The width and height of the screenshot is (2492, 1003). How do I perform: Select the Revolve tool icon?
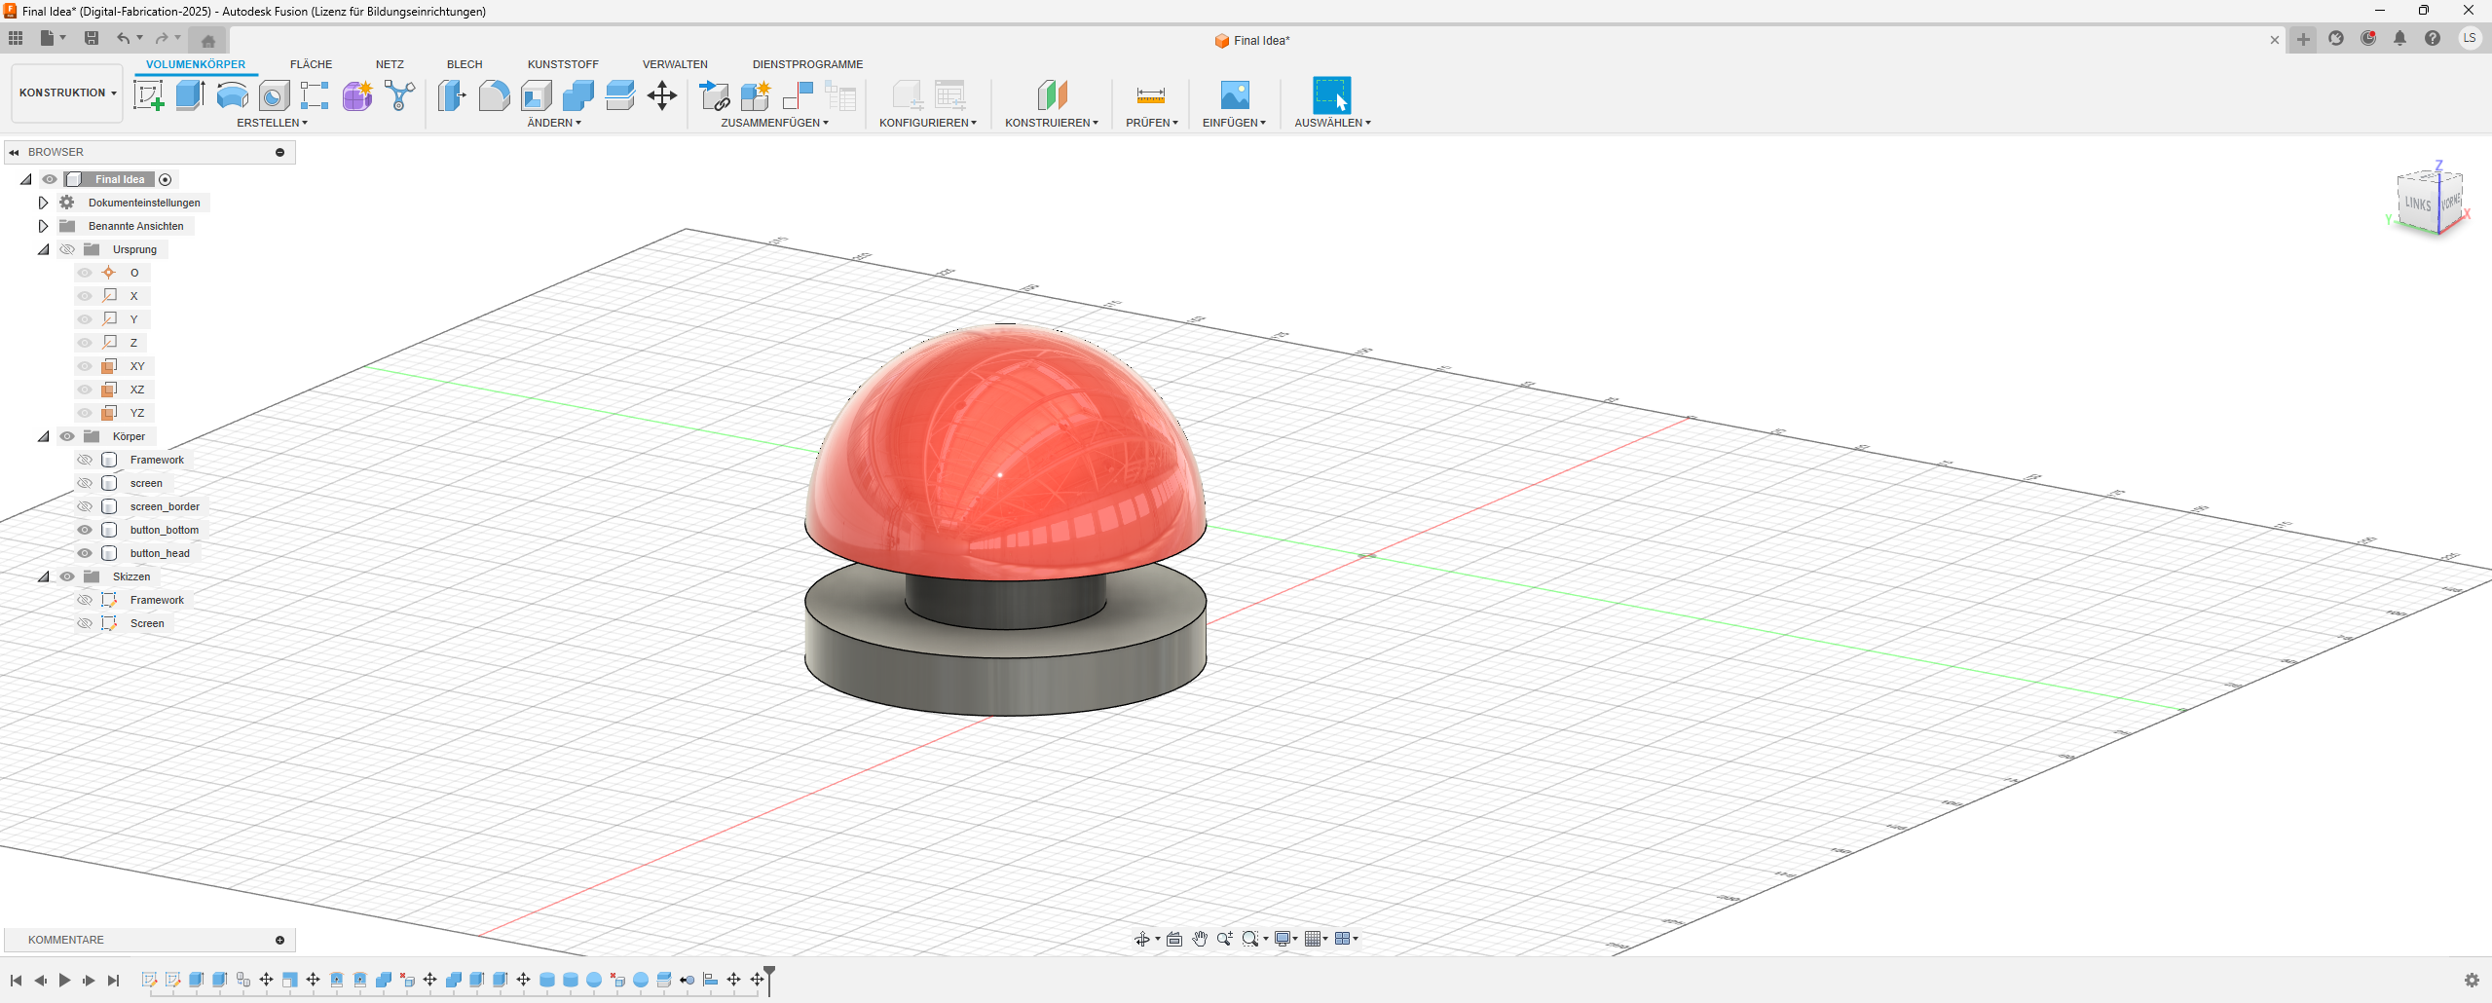232,95
